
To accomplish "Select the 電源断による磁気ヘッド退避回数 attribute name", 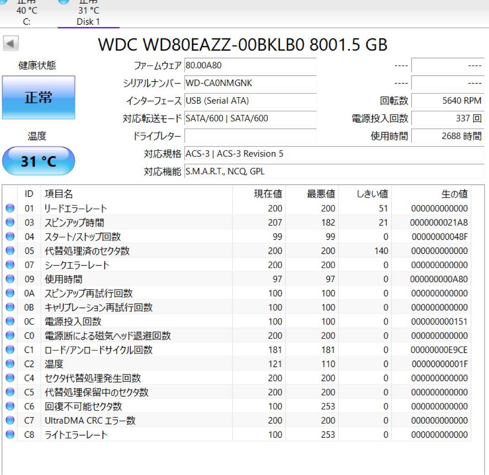I will [x=108, y=336].
